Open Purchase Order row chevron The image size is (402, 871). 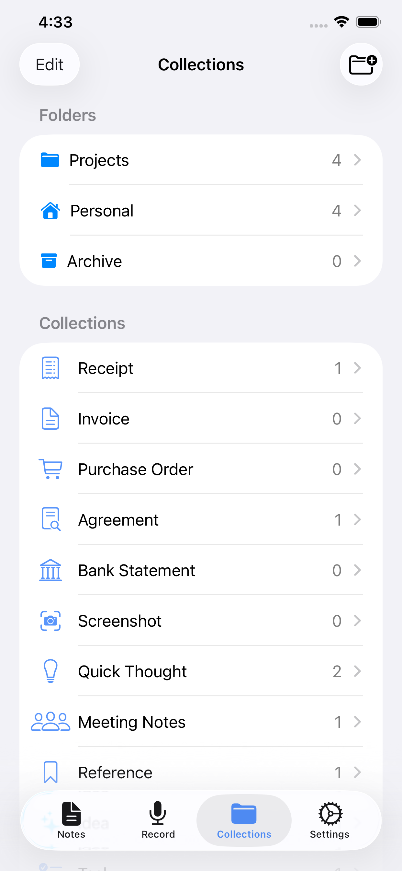point(357,469)
